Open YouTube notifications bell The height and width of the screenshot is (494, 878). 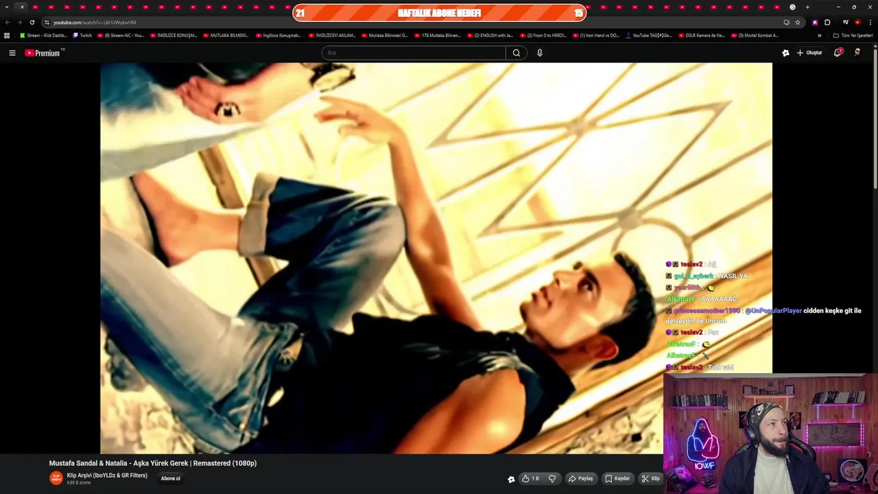pyautogui.click(x=838, y=53)
